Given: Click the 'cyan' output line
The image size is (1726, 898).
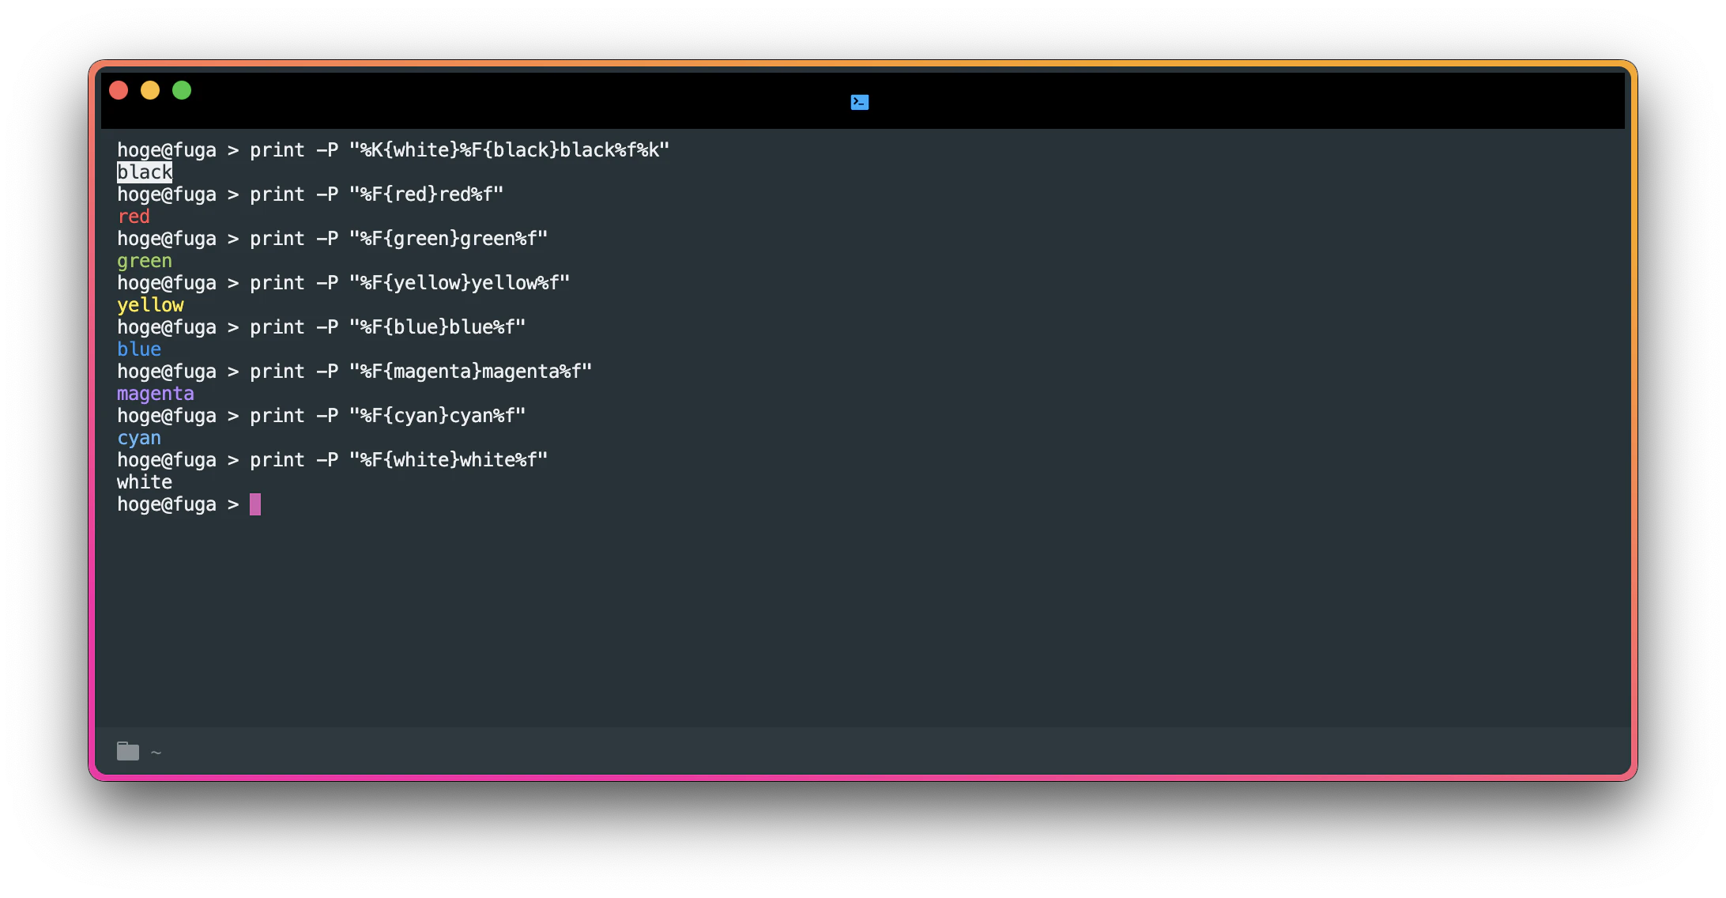Looking at the screenshot, I should [x=139, y=438].
